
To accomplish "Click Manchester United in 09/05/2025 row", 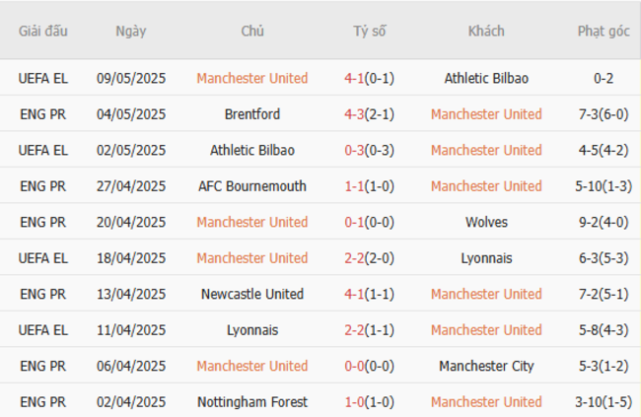I will pyautogui.click(x=251, y=78).
